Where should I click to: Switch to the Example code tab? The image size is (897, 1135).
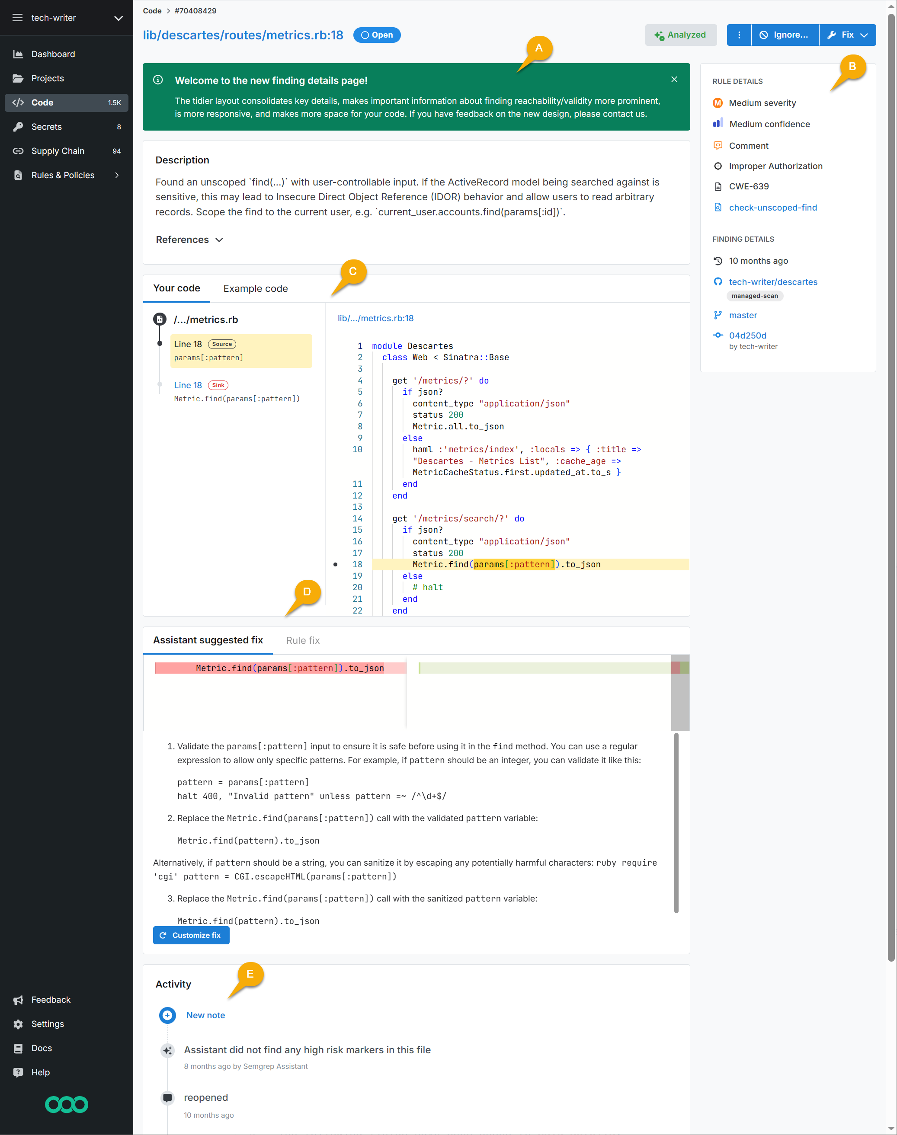click(255, 288)
